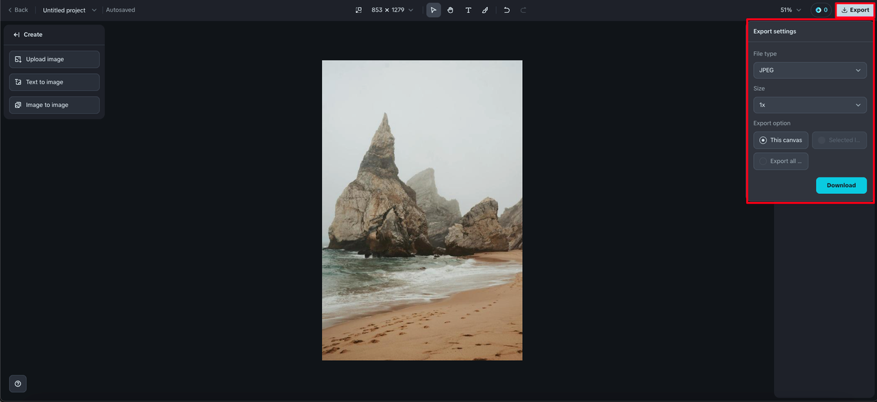Open the 51% zoom level dropdown
This screenshot has height=402, width=877.
[791, 10]
